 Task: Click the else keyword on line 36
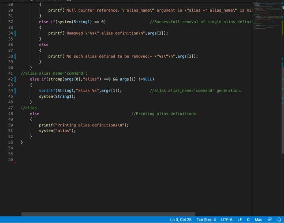tap(44, 45)
